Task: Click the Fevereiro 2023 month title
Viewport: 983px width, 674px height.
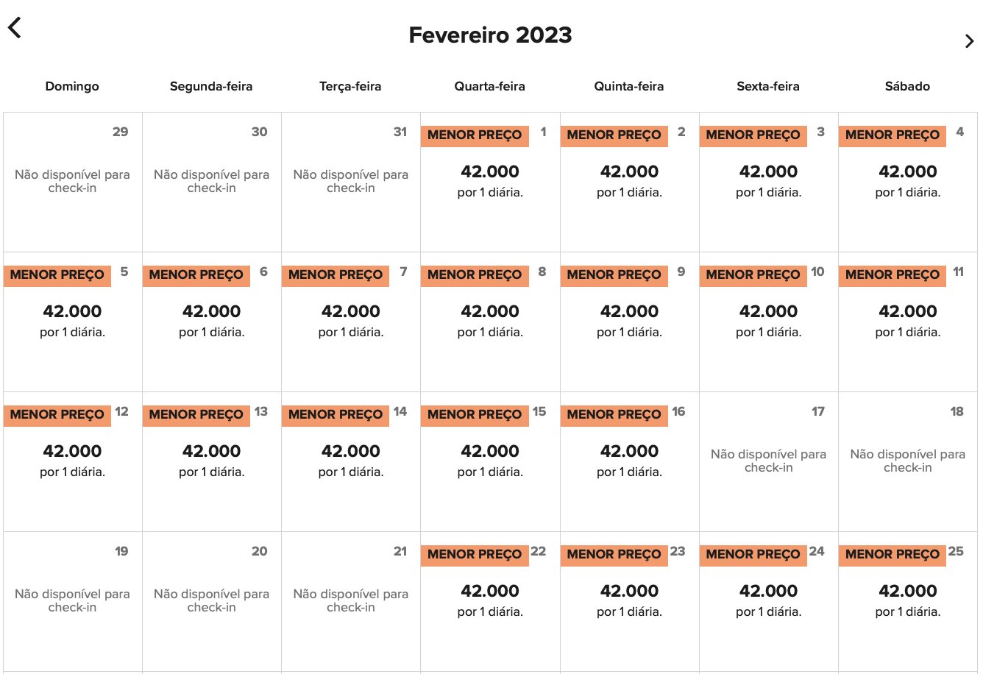Action: pyautogui.click(x=490, y=35)
